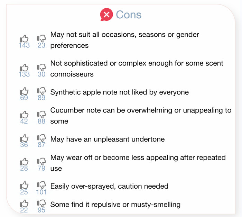The width and height of the screenshot is (242, 217).
Task: Downvote 'Easily over-sprayed, caution needed'
Action: (x=41, y=185)
